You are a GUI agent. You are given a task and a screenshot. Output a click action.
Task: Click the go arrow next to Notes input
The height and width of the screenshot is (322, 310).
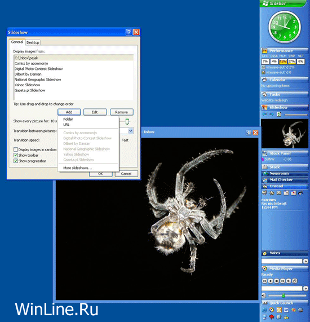(x=305, y=261)
